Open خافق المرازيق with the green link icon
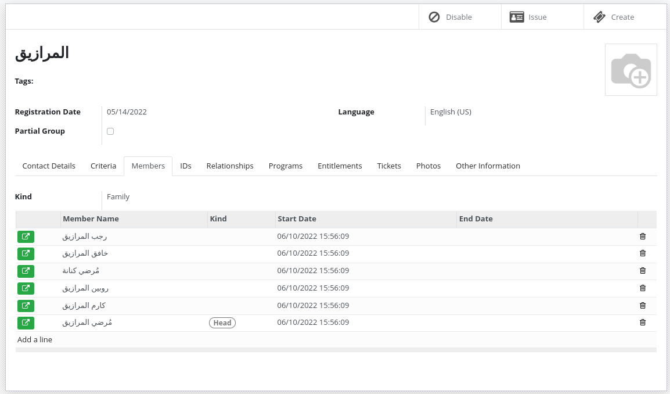This screenshot has width=670, height=394. pos(26,253)
